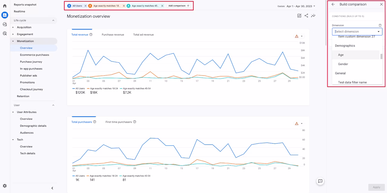387x193 pixels.
Task: Open the Advertising icon in left rail
Action: point(5,33)
